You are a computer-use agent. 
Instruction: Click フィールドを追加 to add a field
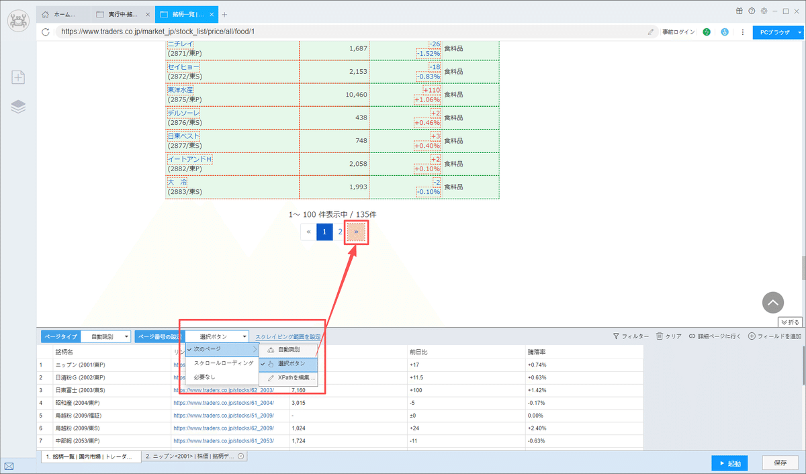coord(774,336)
